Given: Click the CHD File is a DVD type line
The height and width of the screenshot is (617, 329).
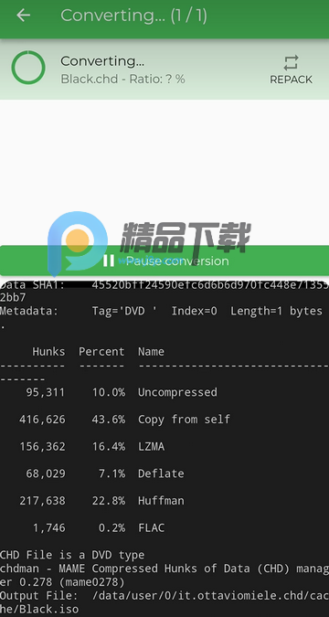Looking at the screenshot, I should tap(72, 555).
